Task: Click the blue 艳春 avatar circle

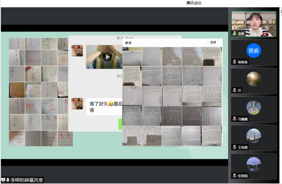Action: tap(253, 51)
